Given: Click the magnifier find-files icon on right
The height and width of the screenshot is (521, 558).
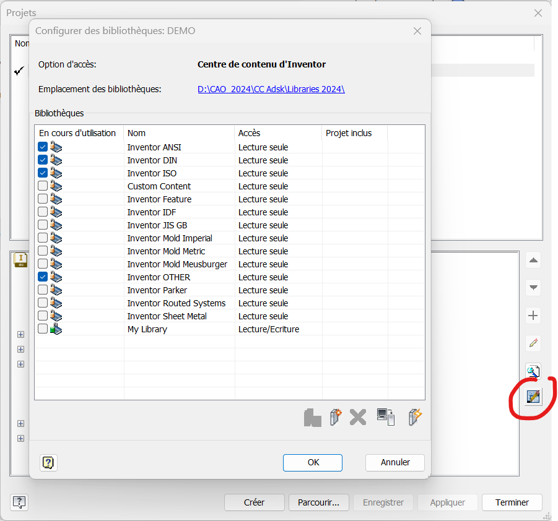Looking at the screenshot, I should 533,371.
